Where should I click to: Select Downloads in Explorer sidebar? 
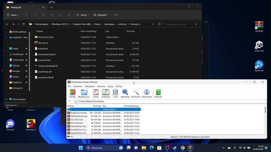tap(18, 54)
